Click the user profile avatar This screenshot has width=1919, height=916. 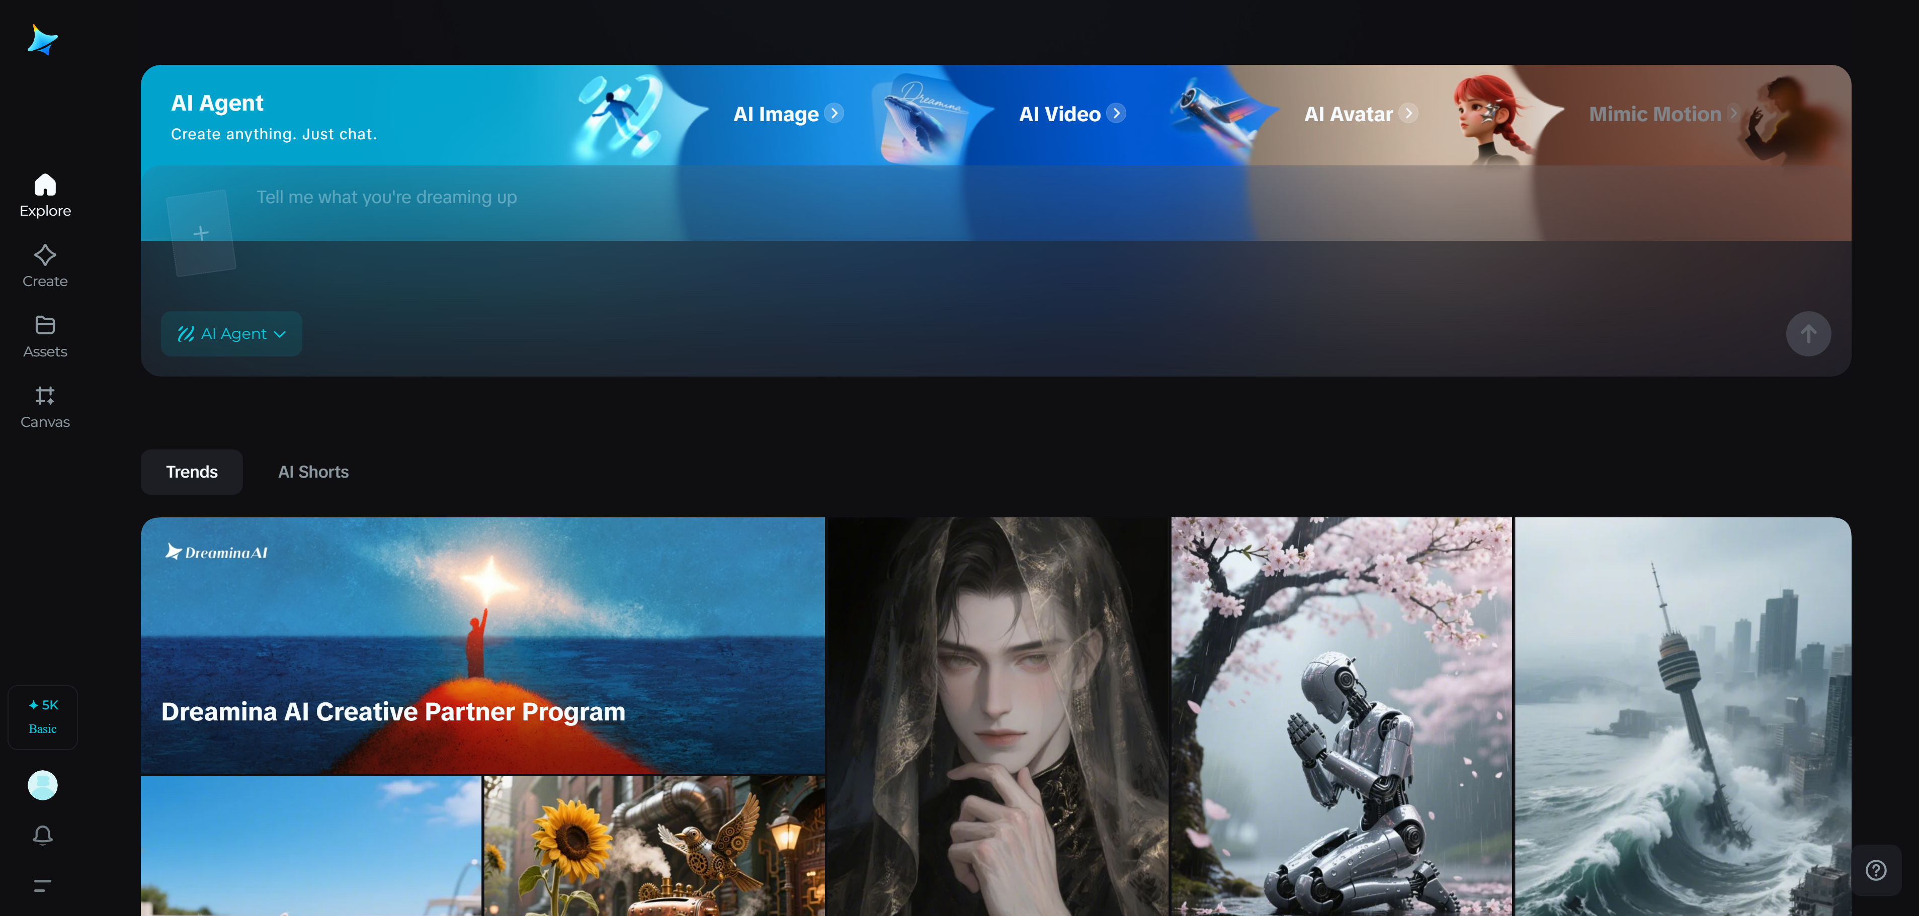click(x=42, y=785)
